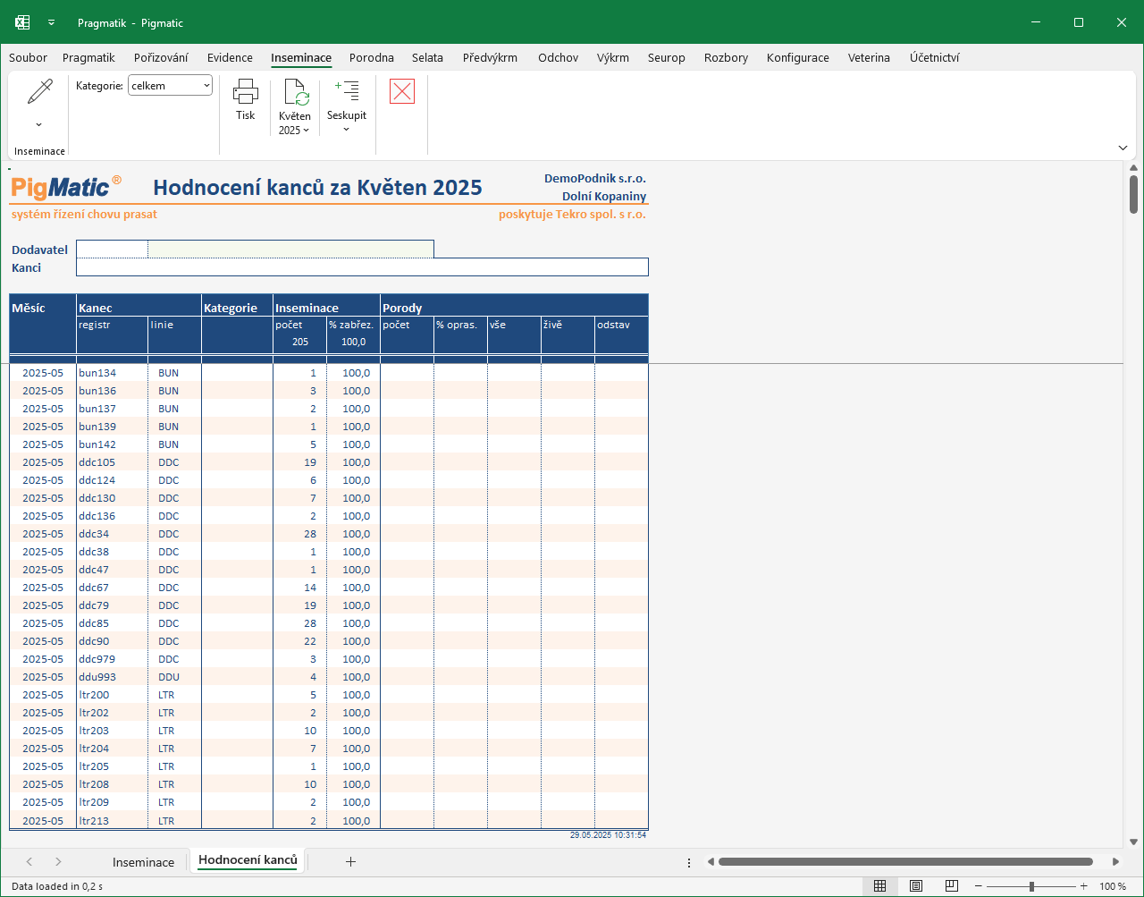
Task: Open the quick access toolbar customize arrow
Action: (52, 22)
